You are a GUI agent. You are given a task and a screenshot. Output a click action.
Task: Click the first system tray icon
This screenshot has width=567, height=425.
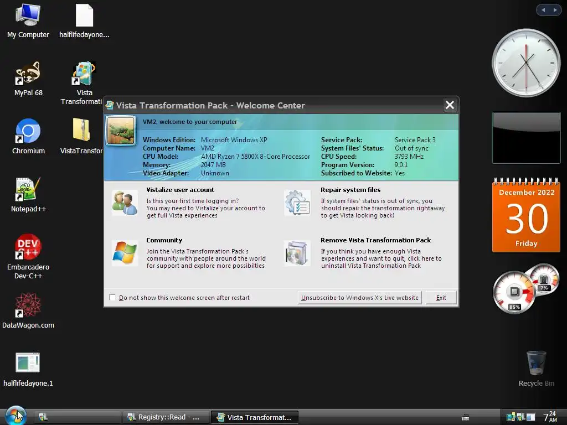click(511, 417)
